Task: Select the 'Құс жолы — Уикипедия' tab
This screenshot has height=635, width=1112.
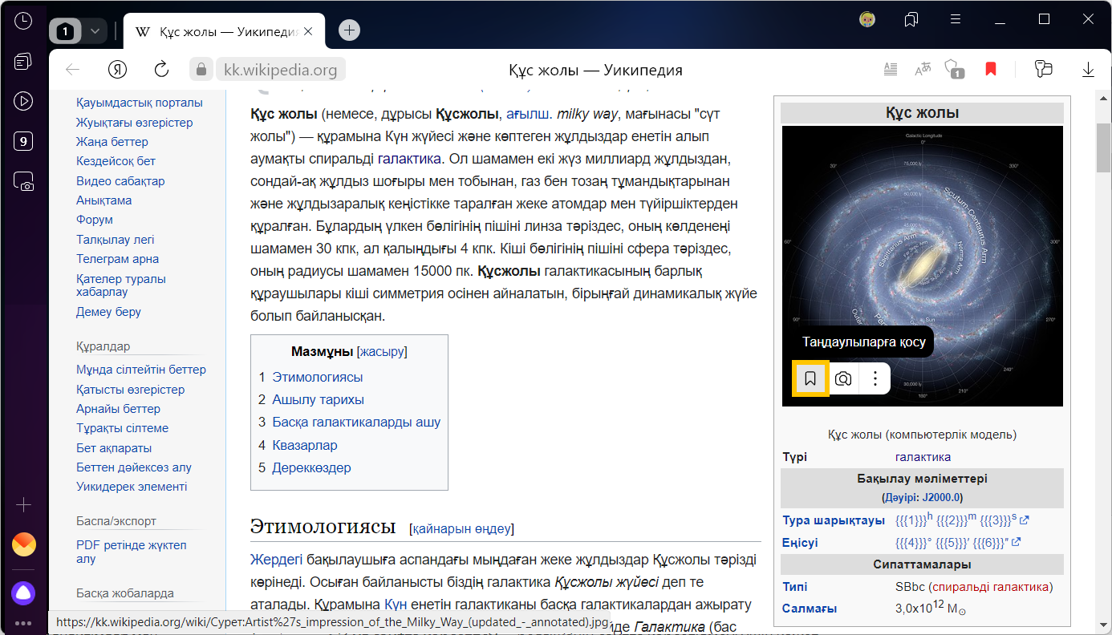Action: point(217,31)
